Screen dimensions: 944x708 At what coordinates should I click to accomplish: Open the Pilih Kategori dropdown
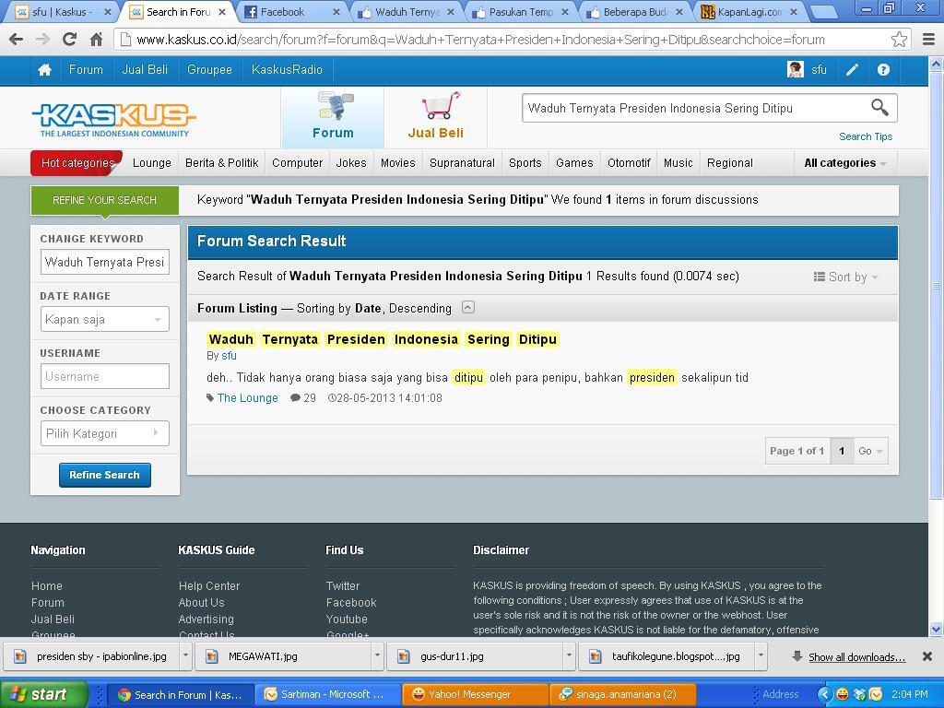pyautogui.click(x=105, y=433)
